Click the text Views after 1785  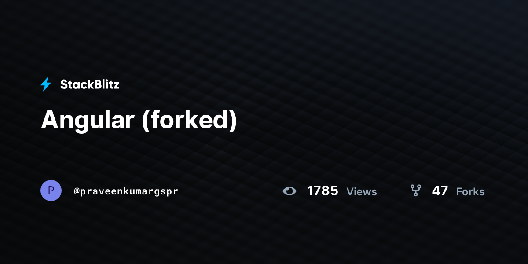pos(362,192)
